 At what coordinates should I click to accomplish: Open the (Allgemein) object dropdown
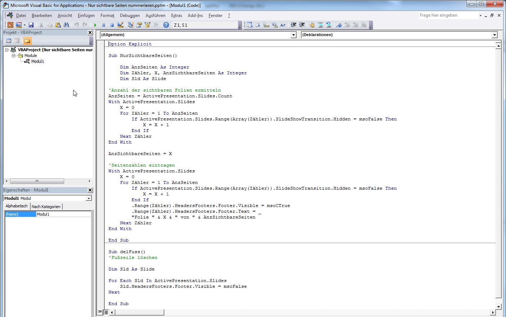(x=293, y=35)
